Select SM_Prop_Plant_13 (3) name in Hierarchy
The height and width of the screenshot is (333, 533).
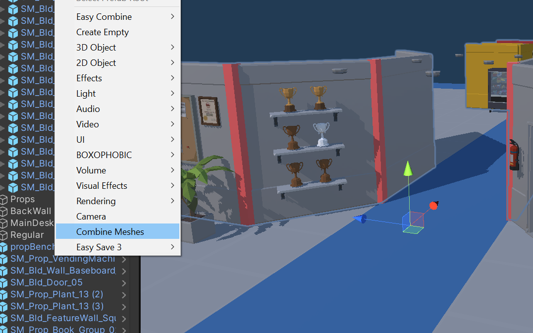click(x=57, y=306)
